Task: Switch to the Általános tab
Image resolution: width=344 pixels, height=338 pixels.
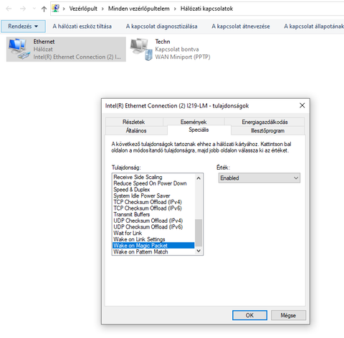Action: coord(136,130)
